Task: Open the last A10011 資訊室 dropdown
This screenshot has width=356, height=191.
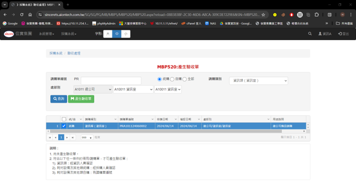Action: pos(168,89)
